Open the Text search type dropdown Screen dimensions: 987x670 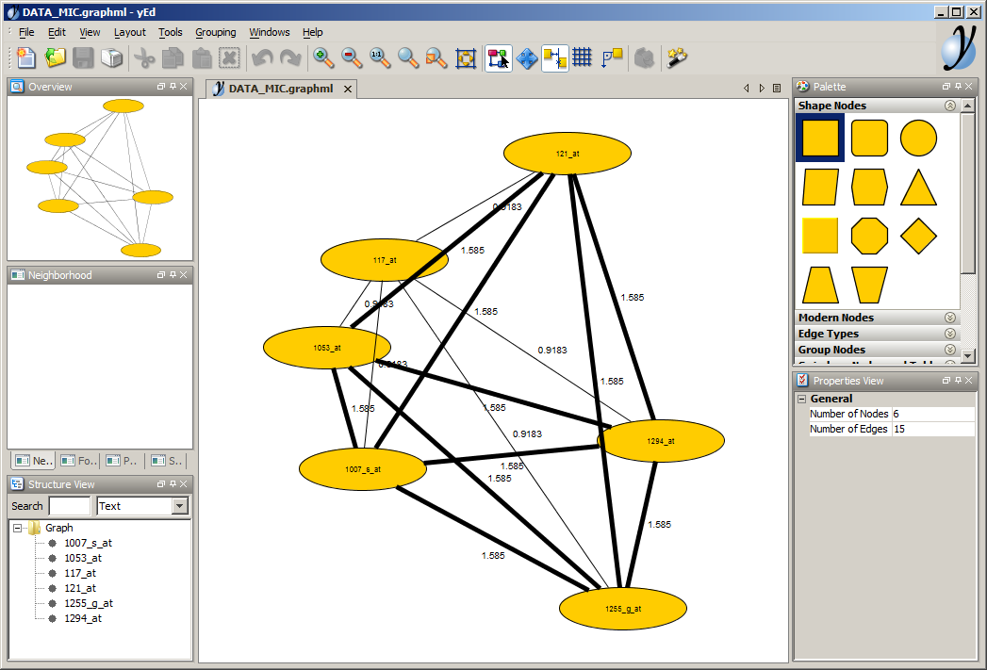pyautogui.click(x=180, y=506)
